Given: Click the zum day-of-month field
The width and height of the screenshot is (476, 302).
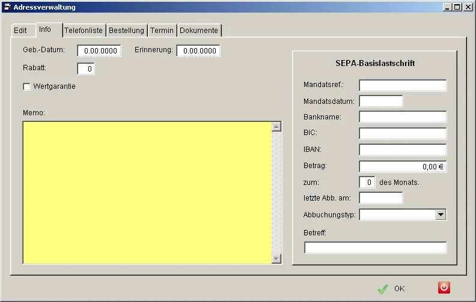Looking at the screenshot, I should click(367, 183).
